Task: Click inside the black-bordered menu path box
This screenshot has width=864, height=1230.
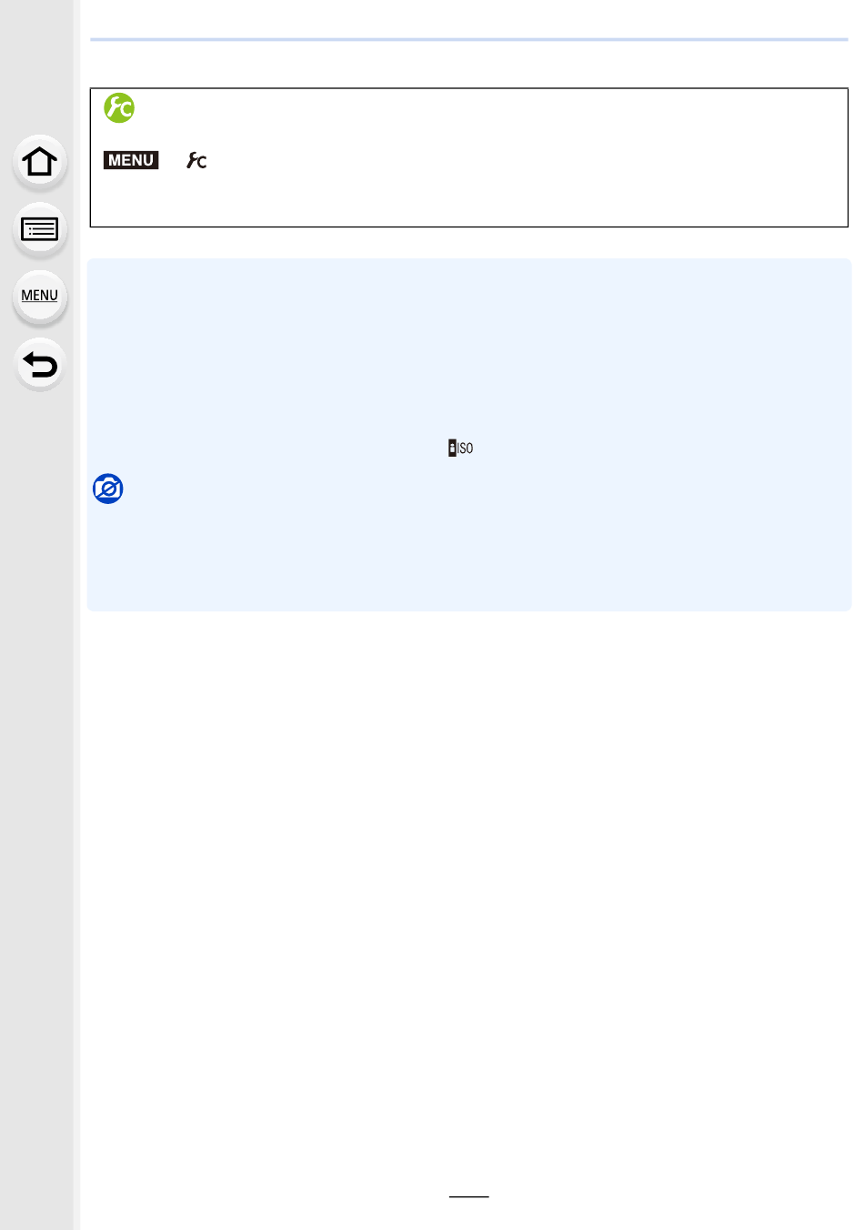Action: (469, 157)
